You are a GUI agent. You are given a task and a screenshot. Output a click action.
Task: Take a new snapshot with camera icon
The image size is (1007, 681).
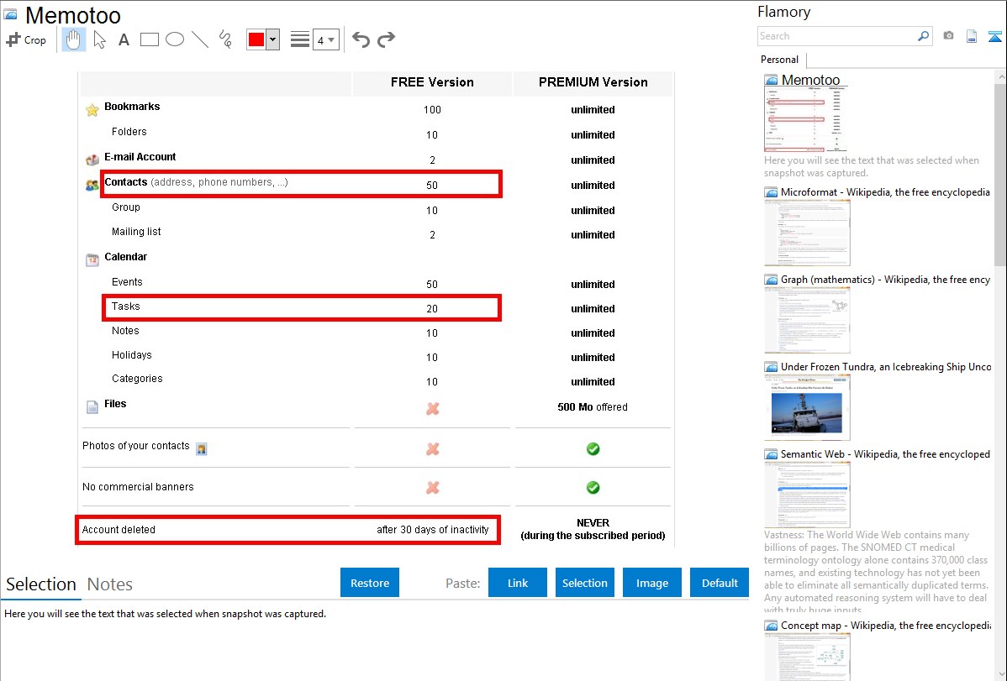[948, 36]
